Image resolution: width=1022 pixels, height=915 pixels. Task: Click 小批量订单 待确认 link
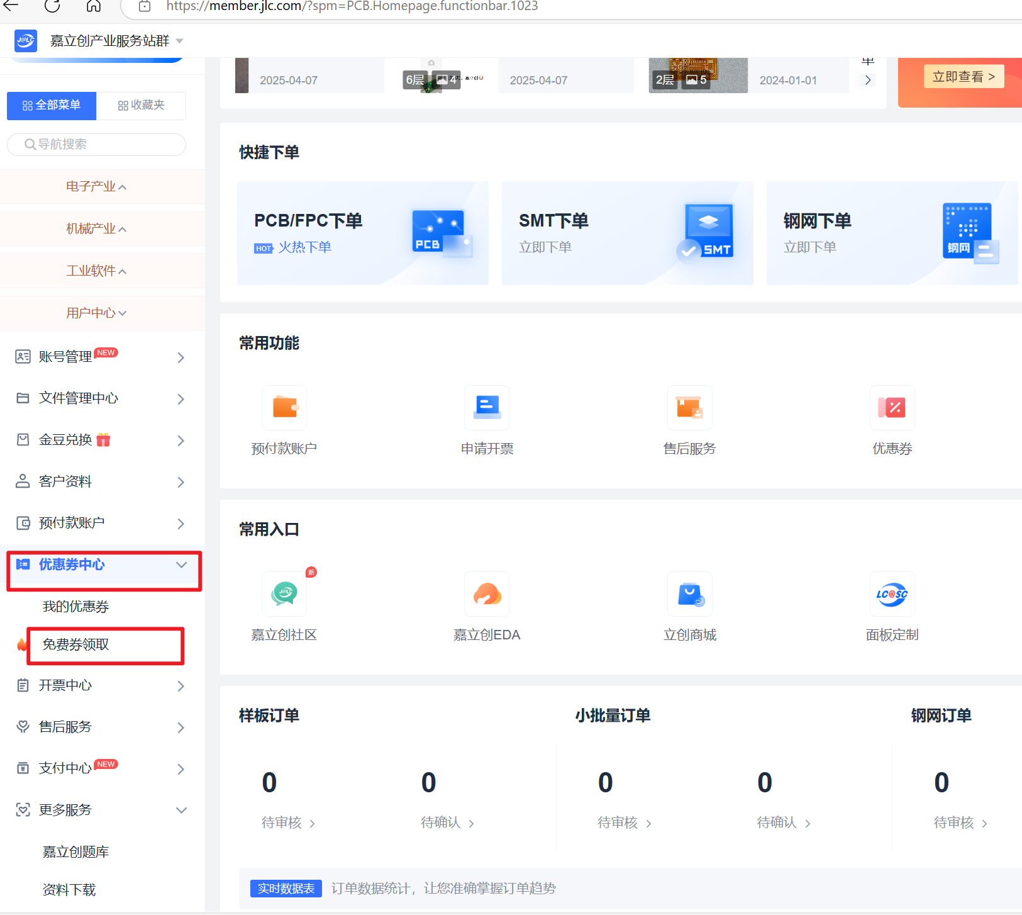[784, 822]
